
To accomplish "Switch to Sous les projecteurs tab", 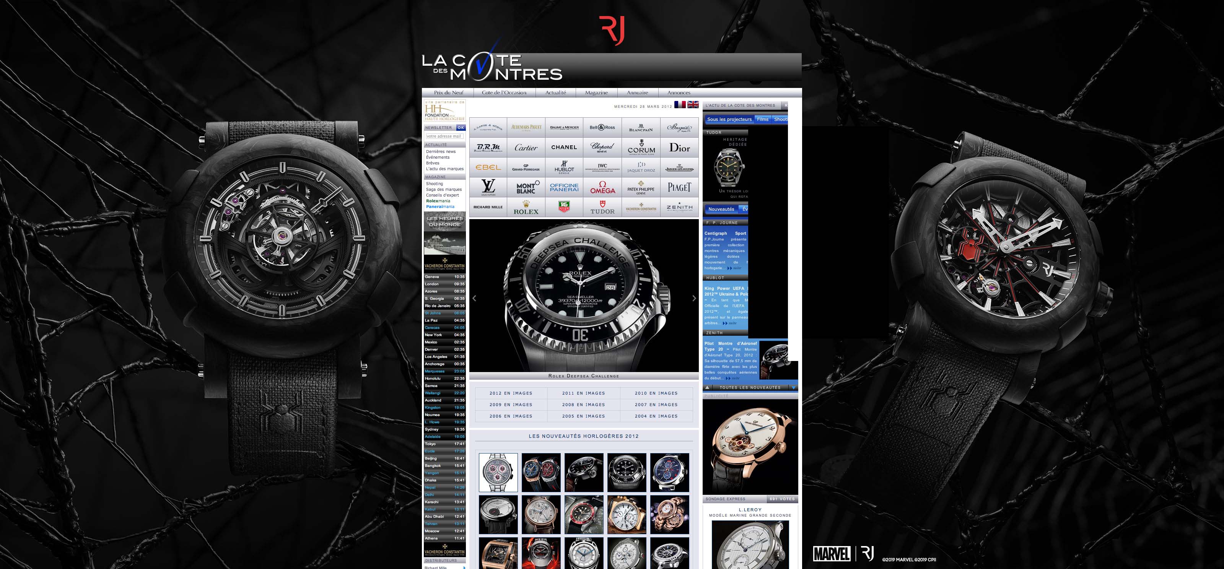I will click(729, 119).
